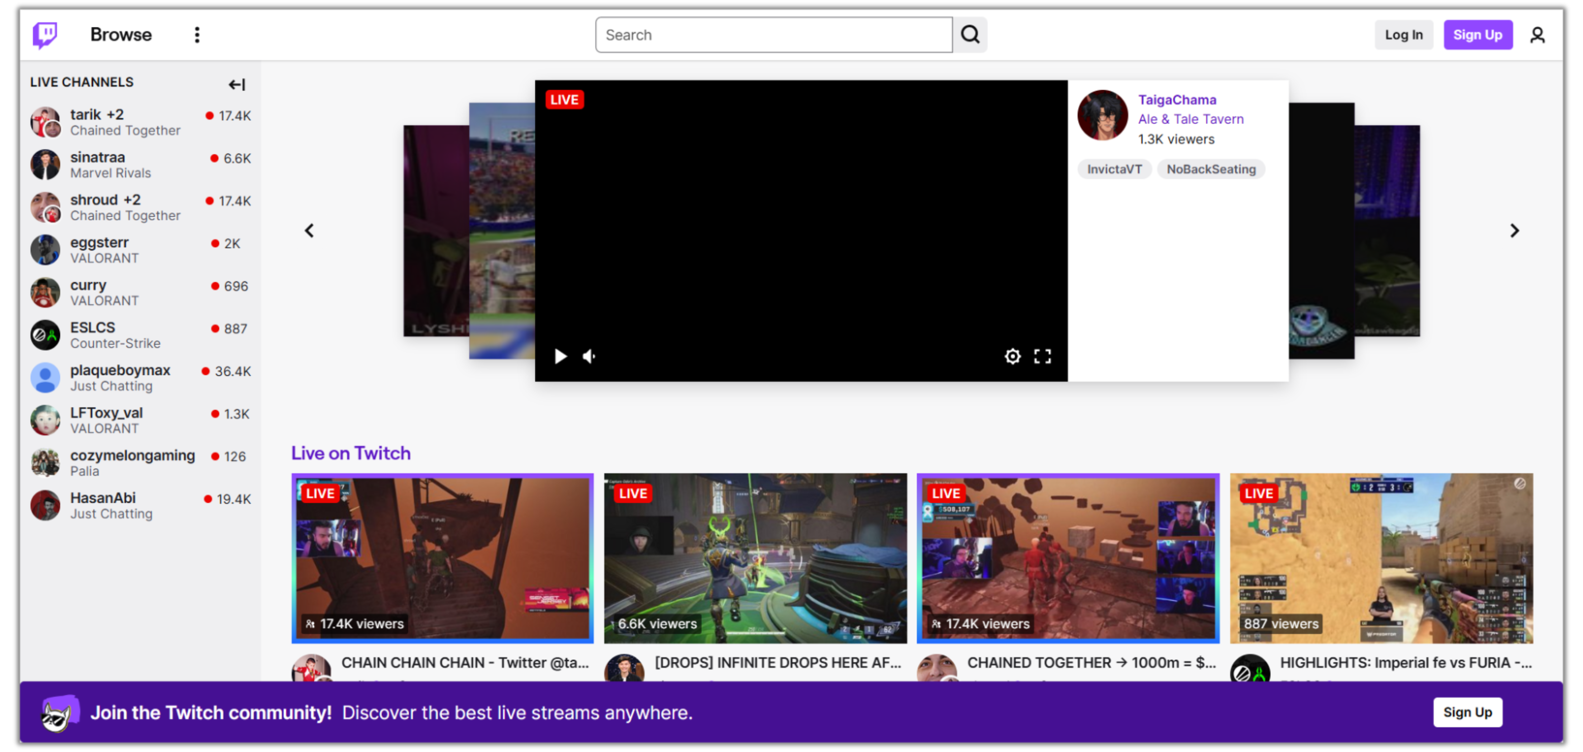Open sinatraa's channel avatar in sidebar

coord(45,165)
